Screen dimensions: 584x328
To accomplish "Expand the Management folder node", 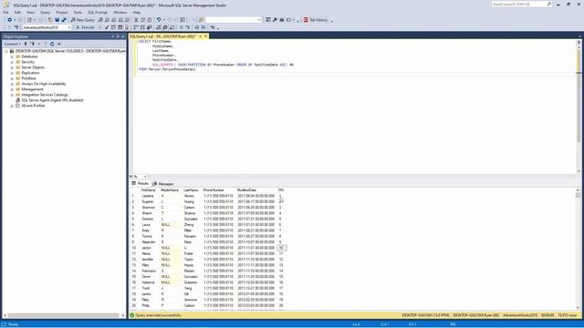I will pyautogui.click(x=12, y=89).
